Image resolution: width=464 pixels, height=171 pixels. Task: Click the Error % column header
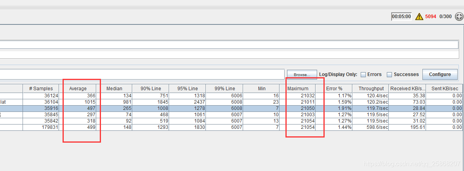tap(334, 88)
